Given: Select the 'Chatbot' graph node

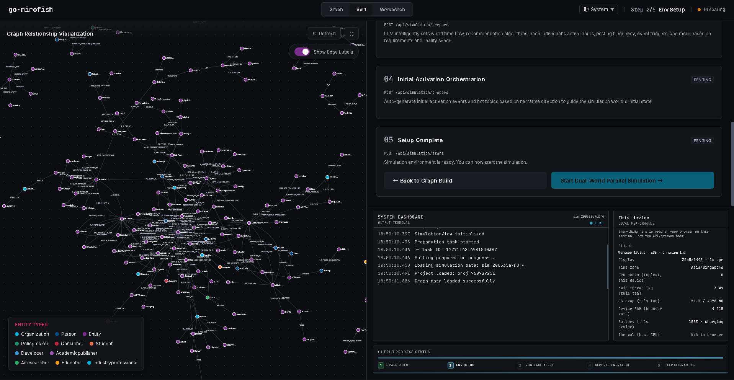Looking at the screenshot, I should [192, 351].
